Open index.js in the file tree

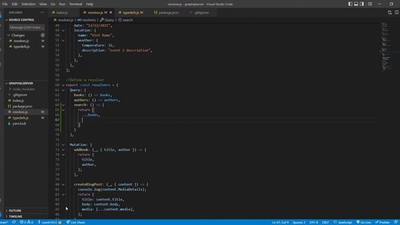point(18,101)
